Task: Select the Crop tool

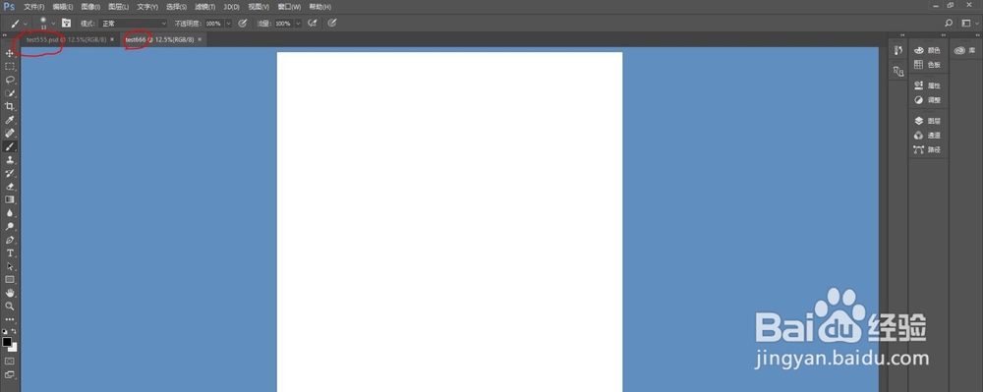Action: tap(10, 106)
